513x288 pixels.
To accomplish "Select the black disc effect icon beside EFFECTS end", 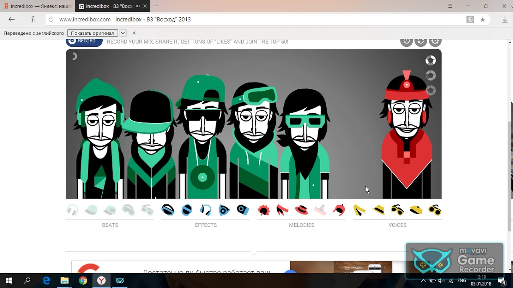I will pyautogui.click(x=243, y=210).
